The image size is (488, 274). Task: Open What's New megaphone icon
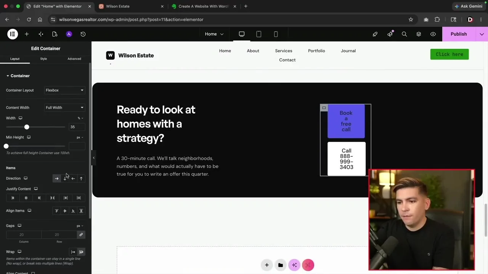pos(390,34)
